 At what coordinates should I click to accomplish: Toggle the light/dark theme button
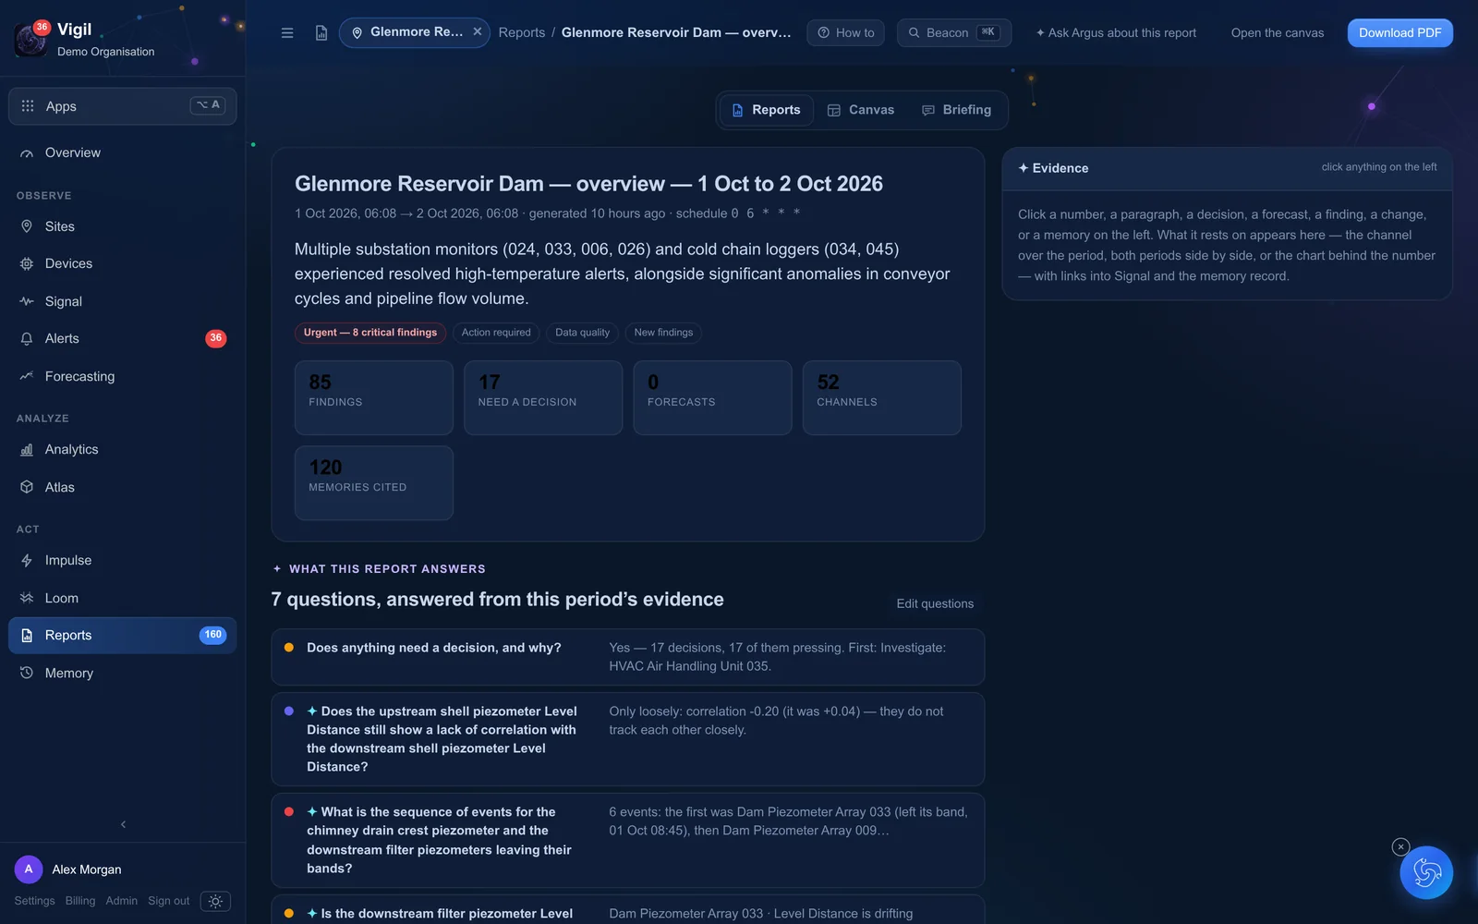pos(215,901)
